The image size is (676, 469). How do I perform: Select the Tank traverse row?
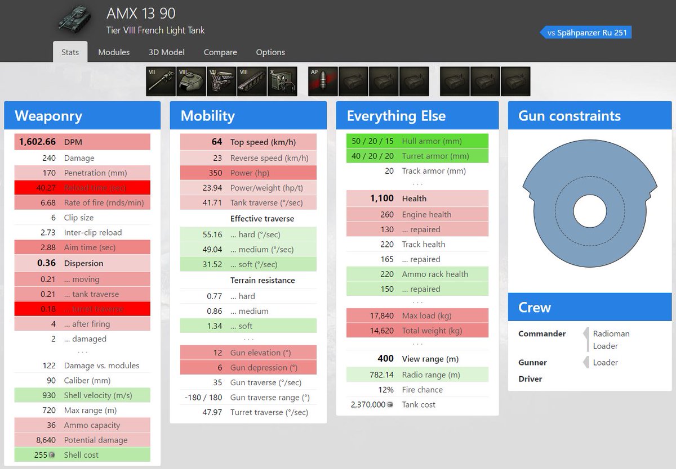(x=248, y=202)
